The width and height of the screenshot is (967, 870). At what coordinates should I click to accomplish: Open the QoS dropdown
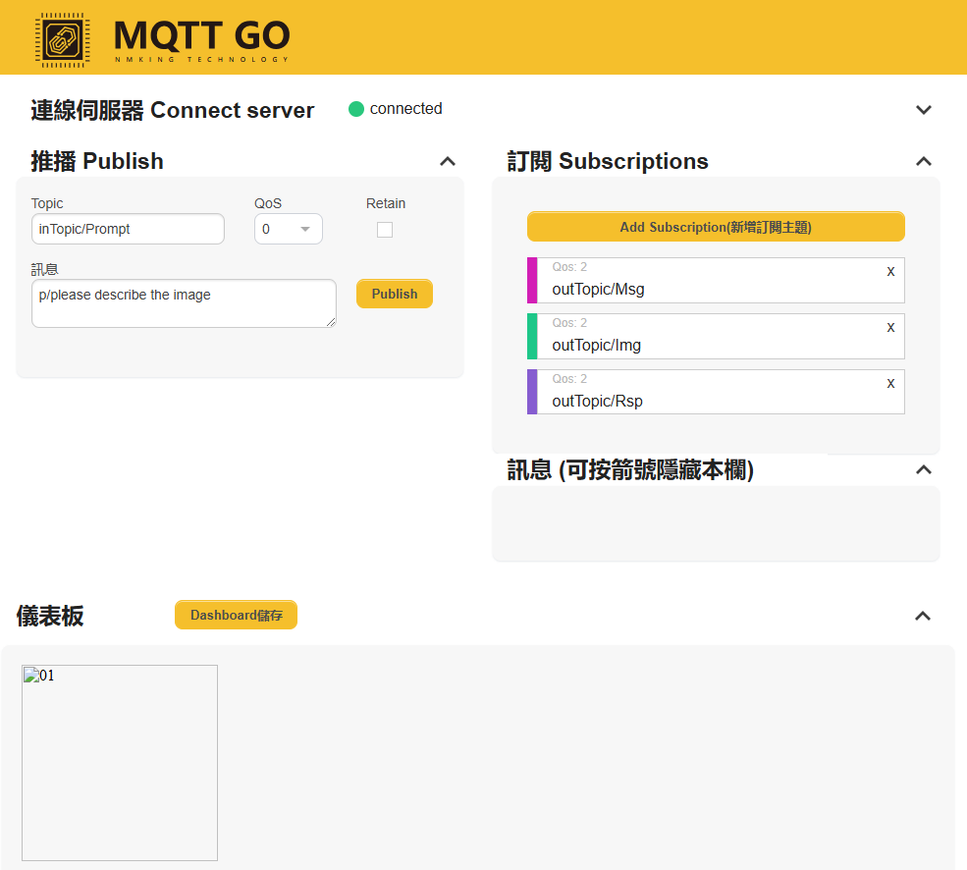click(x=288, y=230)
